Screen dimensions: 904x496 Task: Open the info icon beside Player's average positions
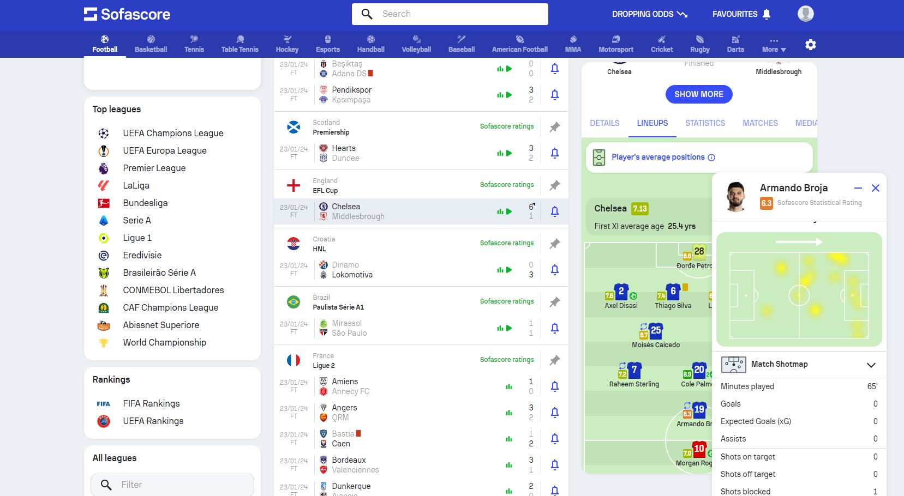coord(711,158)
